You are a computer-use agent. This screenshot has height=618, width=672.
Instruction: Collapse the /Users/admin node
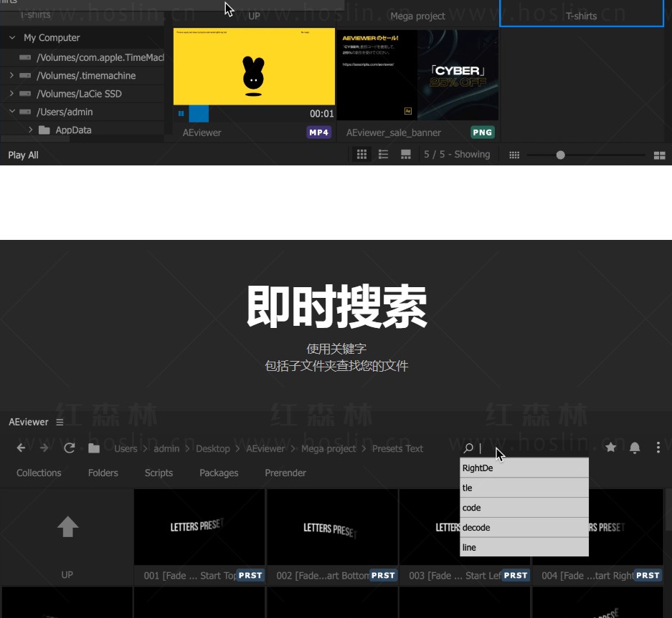coord(12,111)
